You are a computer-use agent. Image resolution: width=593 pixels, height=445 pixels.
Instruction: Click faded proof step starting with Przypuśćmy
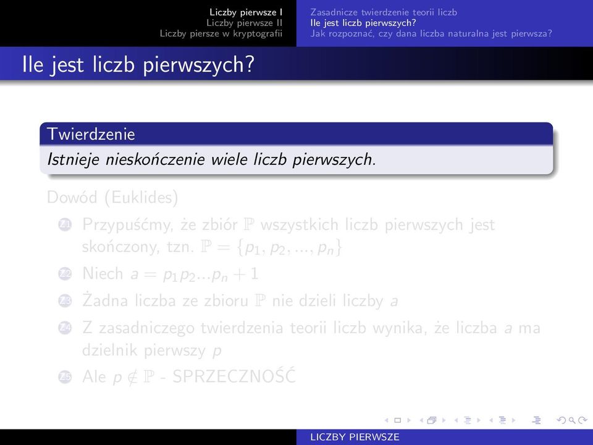(288, 235)
